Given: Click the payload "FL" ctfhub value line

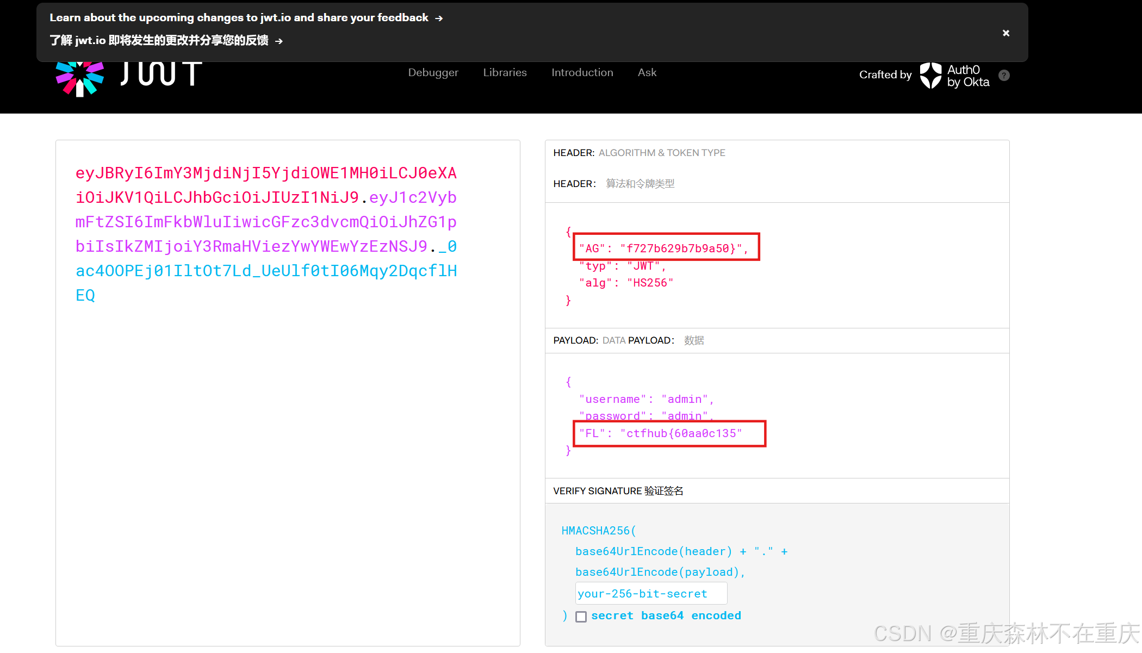Looking at the screenshot, I should coord(660,433).
